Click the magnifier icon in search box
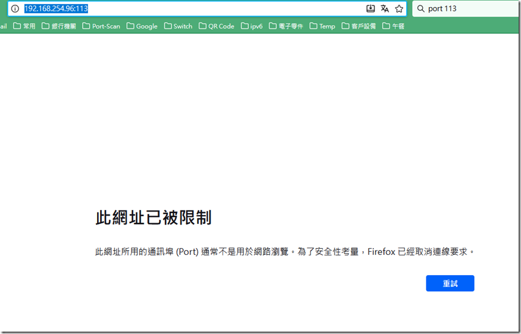The image size is (521, 334). click(420, 9)
